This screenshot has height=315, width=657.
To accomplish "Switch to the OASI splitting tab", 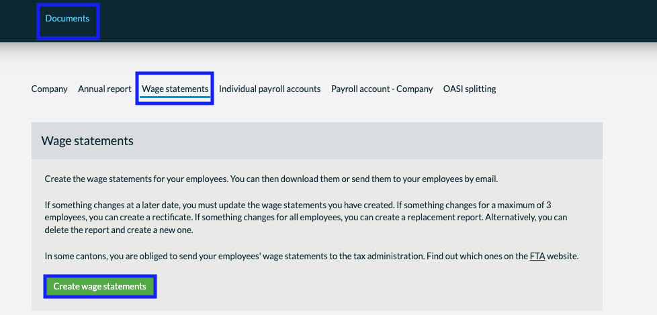I will coord(470,89).
